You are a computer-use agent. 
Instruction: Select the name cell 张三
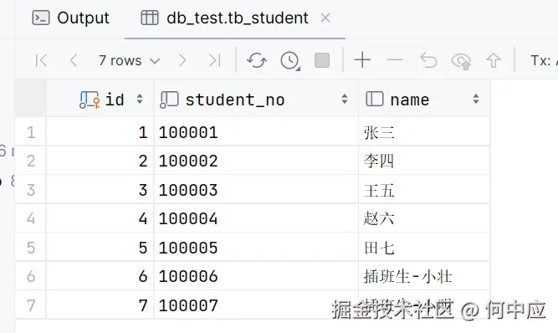pos(424,132)
